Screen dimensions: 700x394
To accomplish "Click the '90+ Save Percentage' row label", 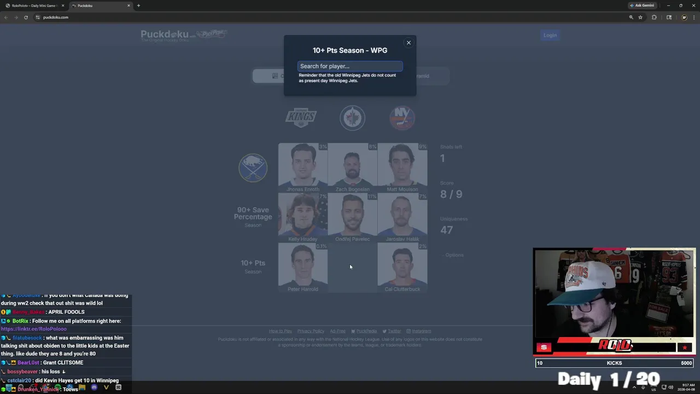I will [x=253, y=213].
